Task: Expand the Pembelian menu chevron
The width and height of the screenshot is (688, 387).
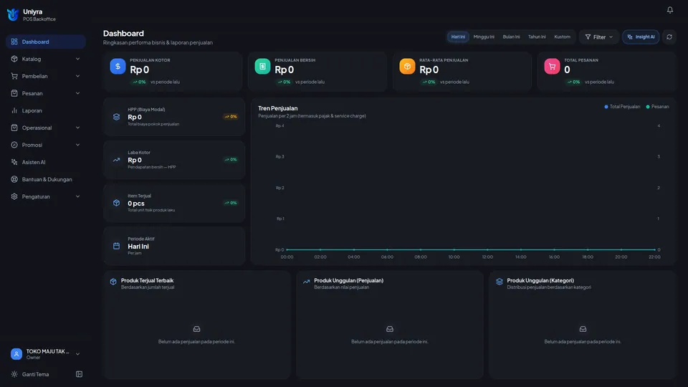Action: (77, 76)
